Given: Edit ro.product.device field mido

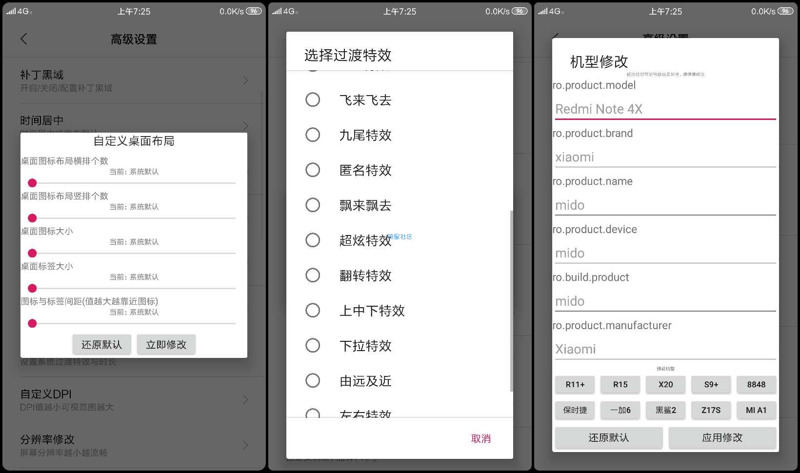Looking at the screenshot, I should click(665, 253).
